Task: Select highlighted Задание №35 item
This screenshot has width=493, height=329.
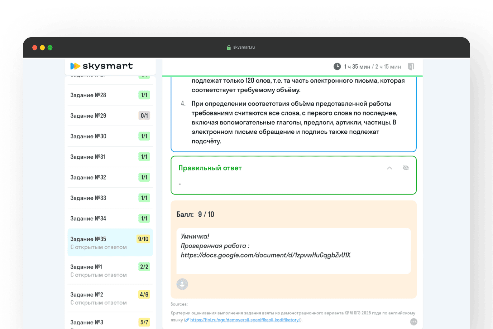Action: [x=110, y=242]
